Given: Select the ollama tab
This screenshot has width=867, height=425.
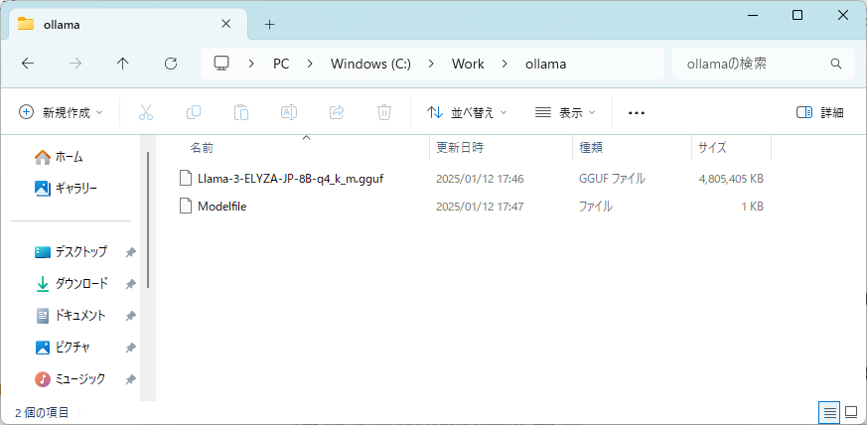Looking at the screenshot, I should tap(128, 24).
